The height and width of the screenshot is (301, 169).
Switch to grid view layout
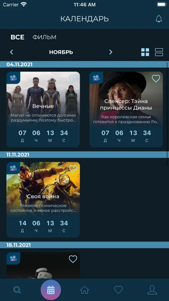click(x=145, y=52)
